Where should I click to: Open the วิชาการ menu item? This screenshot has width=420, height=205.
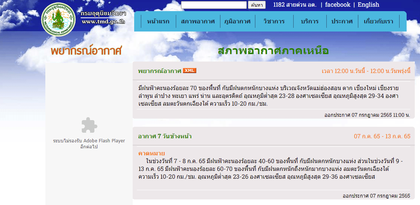(274, 22)
